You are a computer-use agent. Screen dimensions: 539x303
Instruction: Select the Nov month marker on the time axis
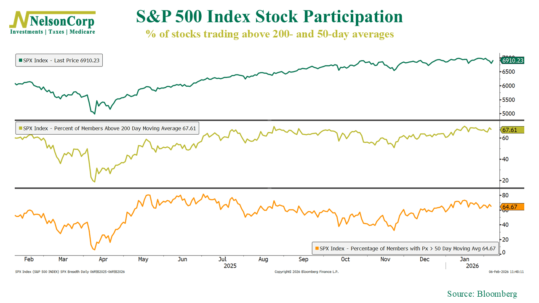click(x=386, y=259)
